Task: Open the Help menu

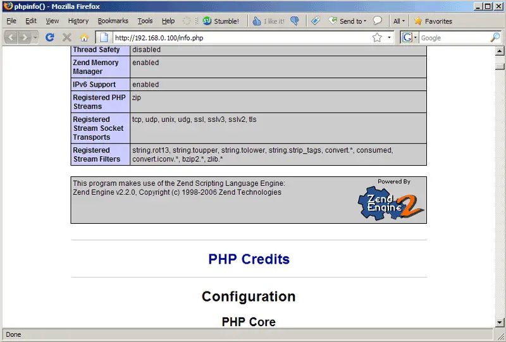Action: click(168, 21)
